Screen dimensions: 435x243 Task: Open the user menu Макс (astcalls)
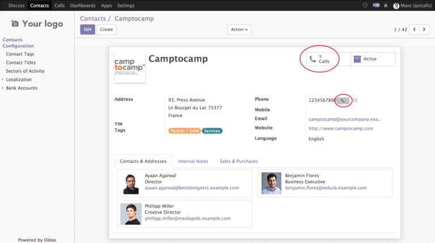point(412,6)
